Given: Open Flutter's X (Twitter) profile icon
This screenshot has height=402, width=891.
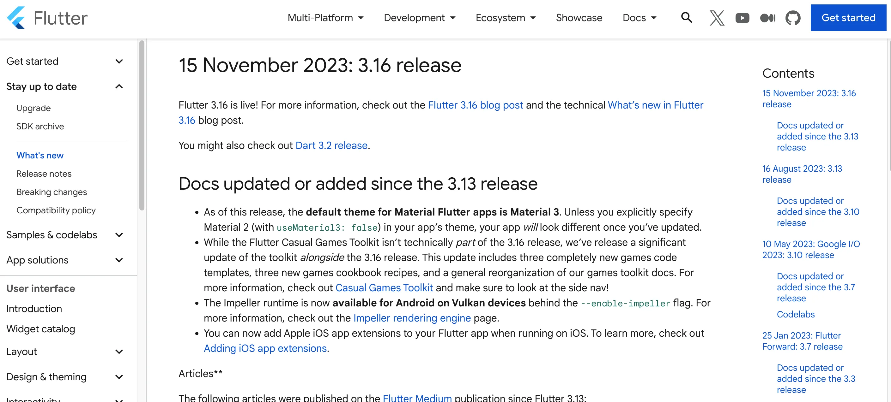Looking at the screenshot, I should point(717,18).
